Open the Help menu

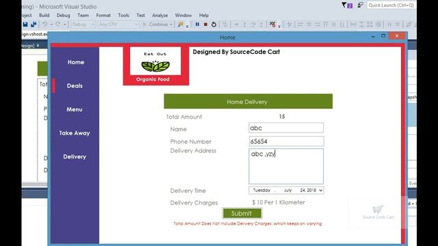pyautogui.click(x=204, y=15)
